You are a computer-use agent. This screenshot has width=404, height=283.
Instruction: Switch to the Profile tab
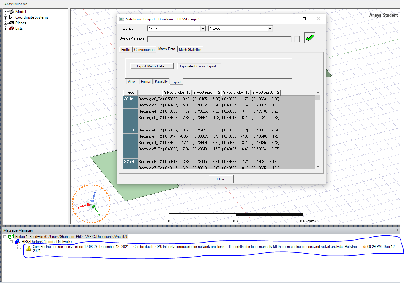click(126, 50)
